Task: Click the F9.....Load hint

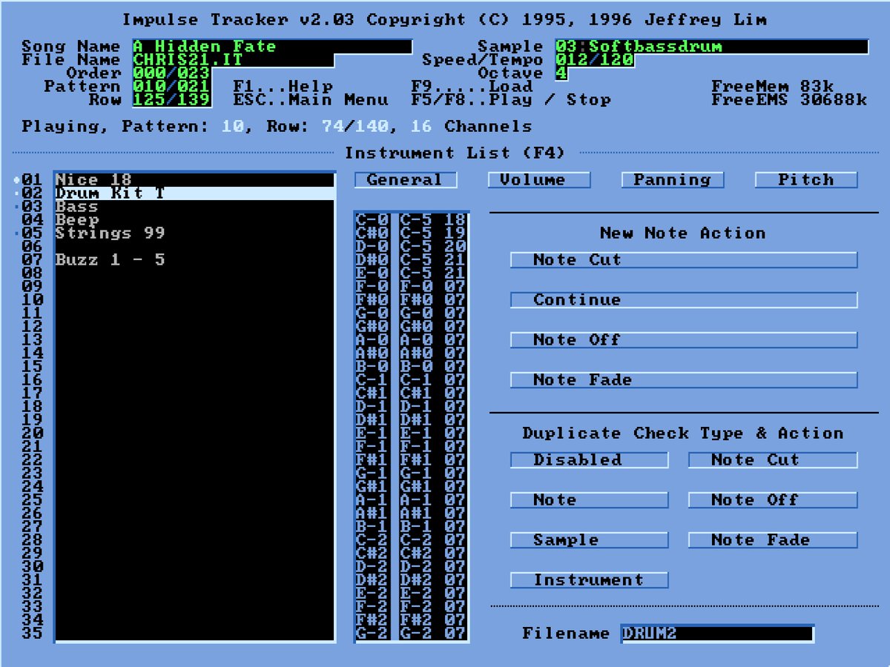Action: coord(472,87)
